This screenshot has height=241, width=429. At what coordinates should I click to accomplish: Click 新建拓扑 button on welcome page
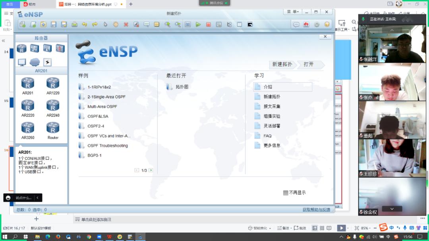coord(282,65)
